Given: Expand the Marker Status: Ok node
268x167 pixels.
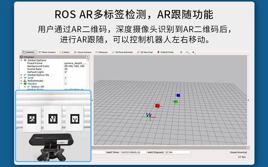Looking at the screenshot, I should pyautogui.click(x=25, y=87).
